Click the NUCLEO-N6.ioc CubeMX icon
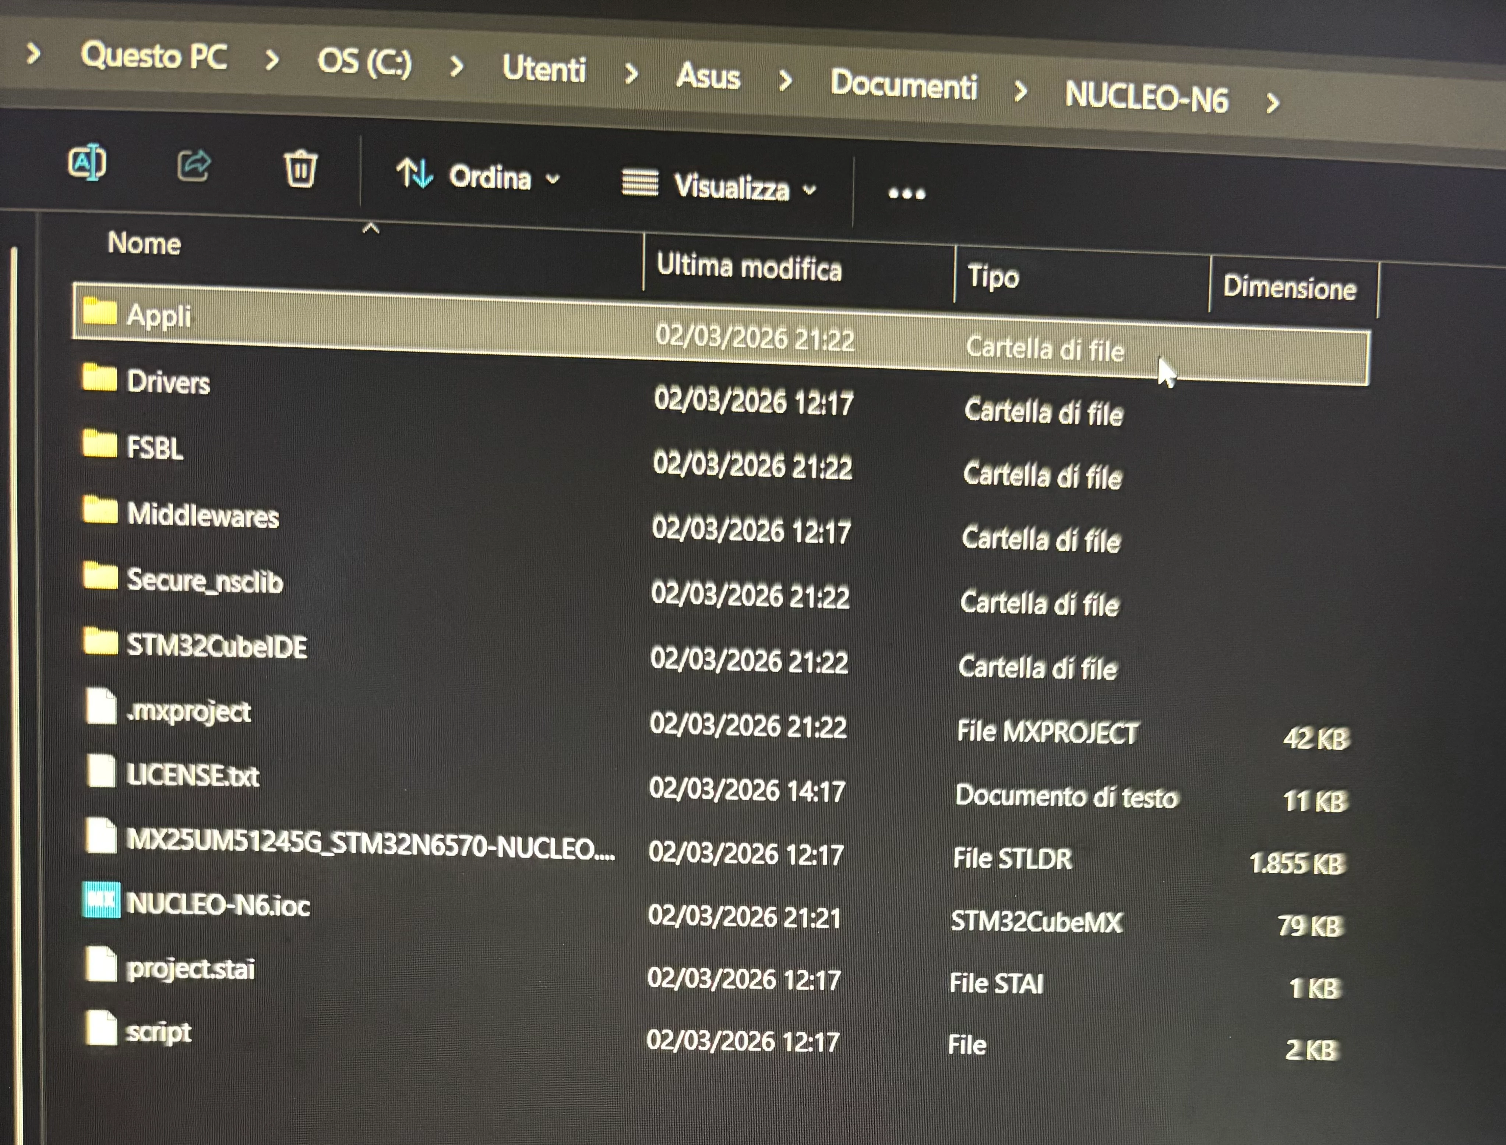Screen dimensions: 1506x1145 [101, 900]
